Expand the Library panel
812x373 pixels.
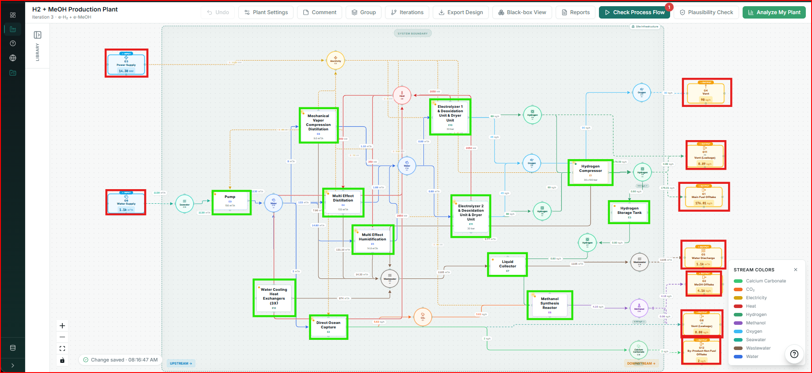tap(38, 35)
